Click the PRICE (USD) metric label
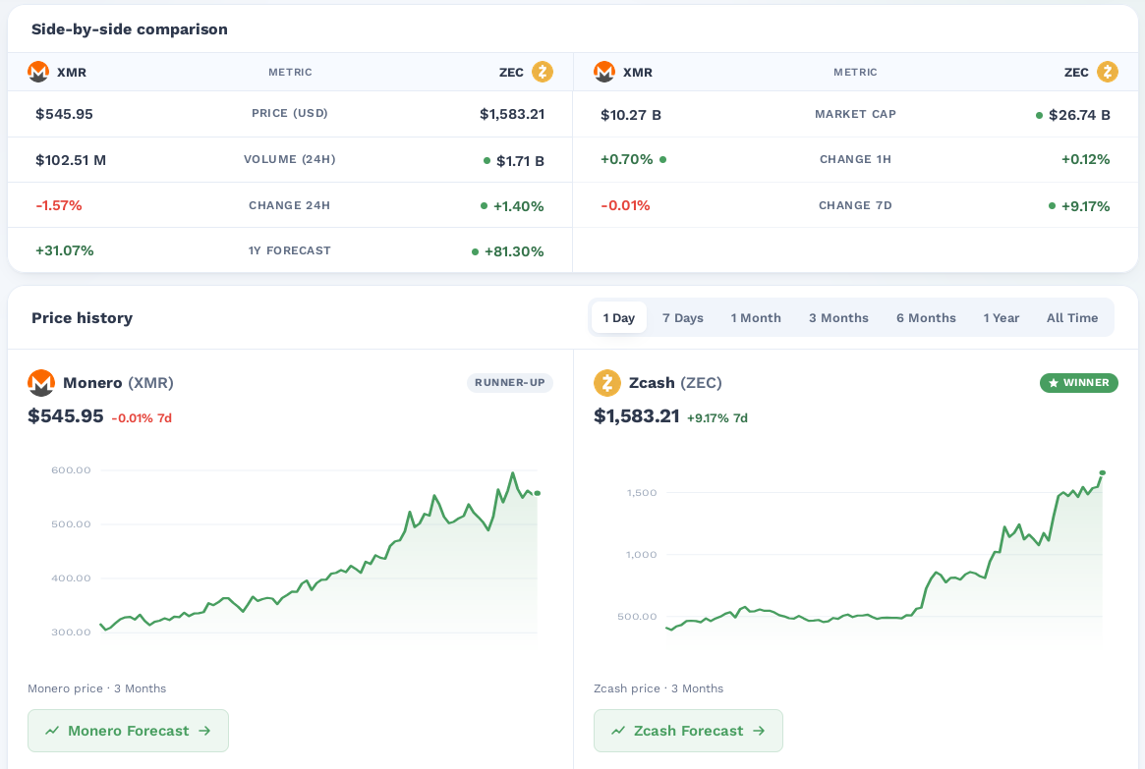Viewport: 1145px width, 769px height. [x=290, y=113]
